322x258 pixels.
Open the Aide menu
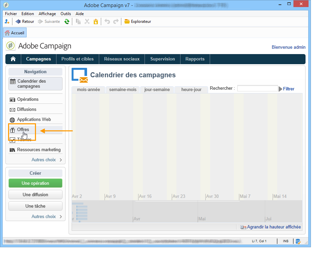pyautogui.click(x=80, y=14)
